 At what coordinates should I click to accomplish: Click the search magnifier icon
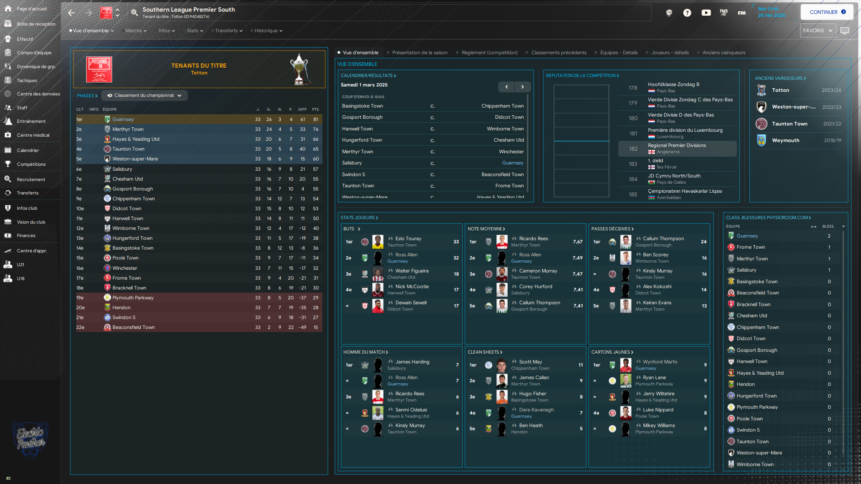point(134,13)
